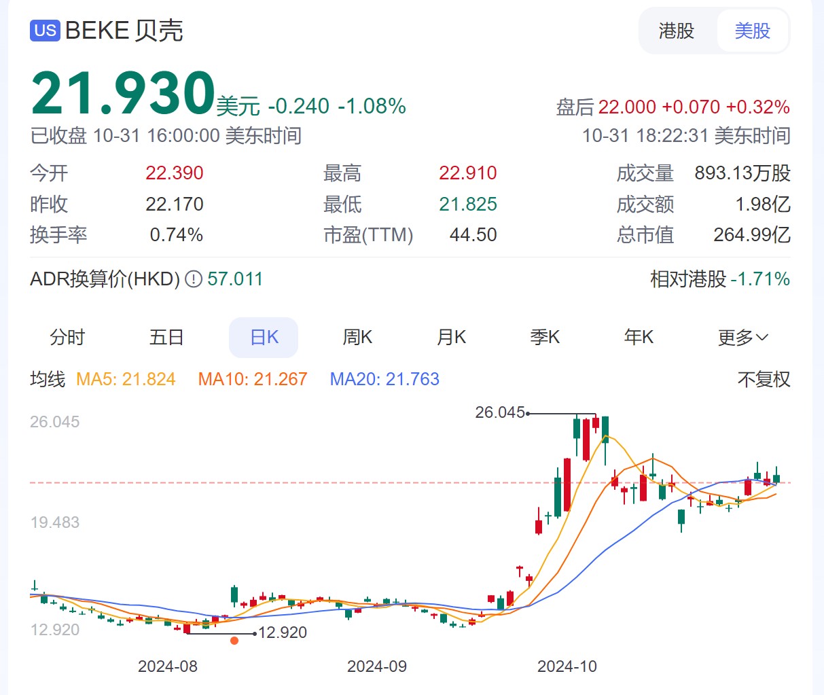Select the 五日 chart tab

[x=166, y=338]
